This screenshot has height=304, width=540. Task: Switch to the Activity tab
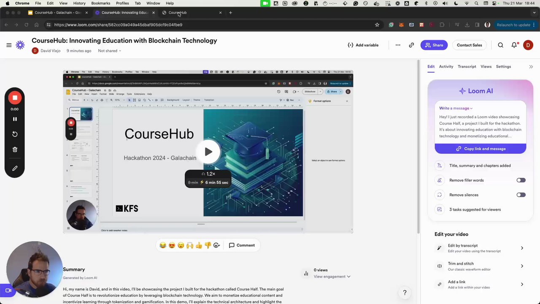[x=446, y=67]
